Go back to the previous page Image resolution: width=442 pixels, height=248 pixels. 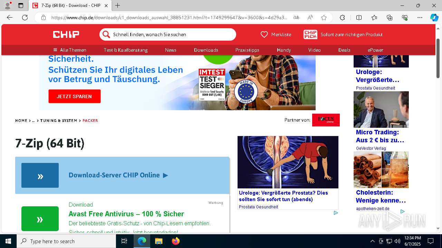(10, 18)
